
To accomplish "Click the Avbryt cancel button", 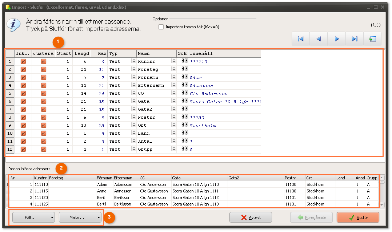I will pos(251,217).
